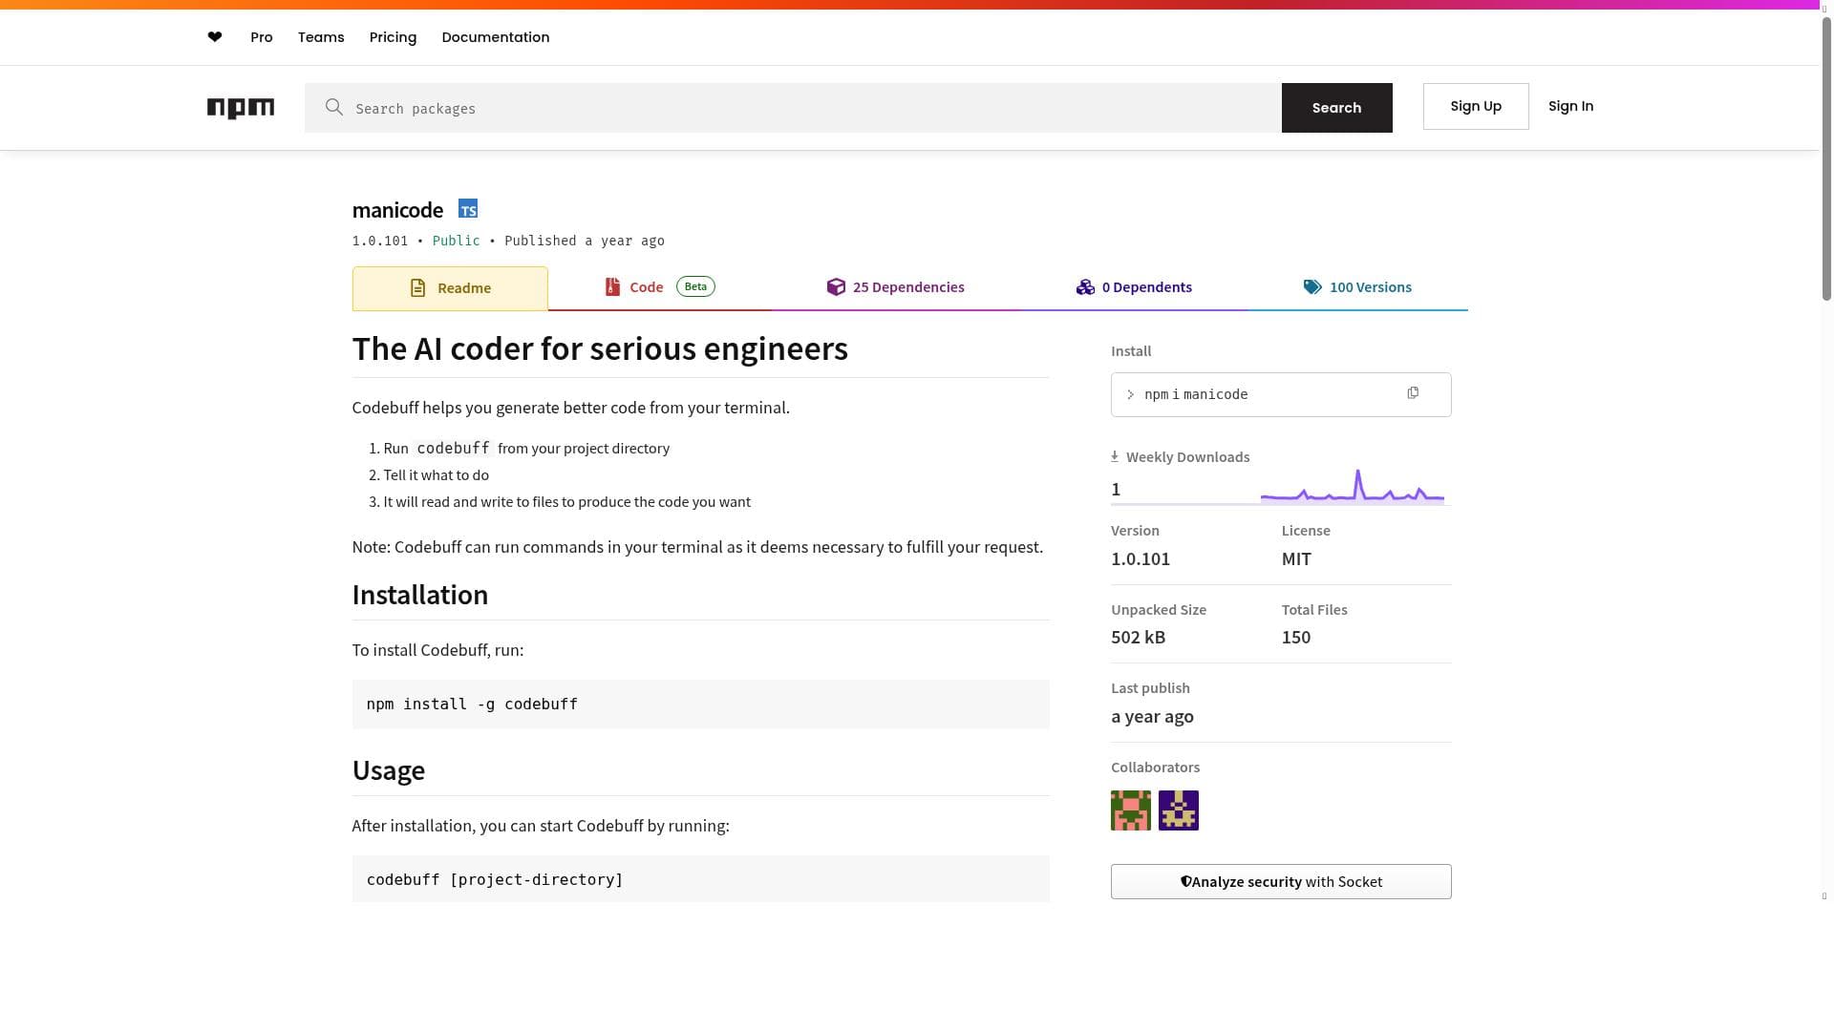Follow the Sign In link

(1570, 106)
